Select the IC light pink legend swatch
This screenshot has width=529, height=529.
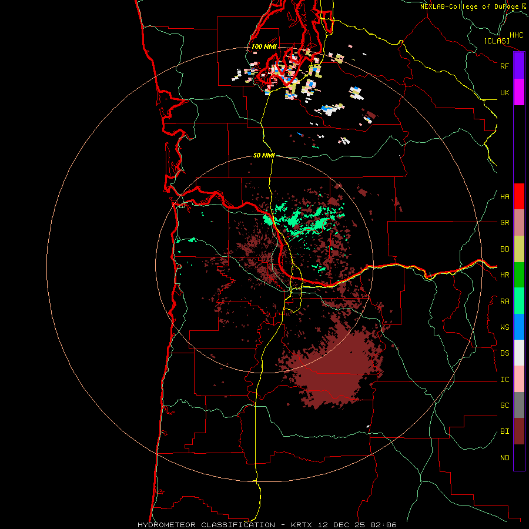[x=519, y=379]
